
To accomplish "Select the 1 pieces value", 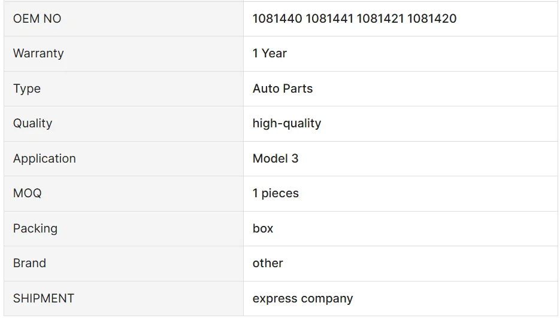I will click(276, 193).
